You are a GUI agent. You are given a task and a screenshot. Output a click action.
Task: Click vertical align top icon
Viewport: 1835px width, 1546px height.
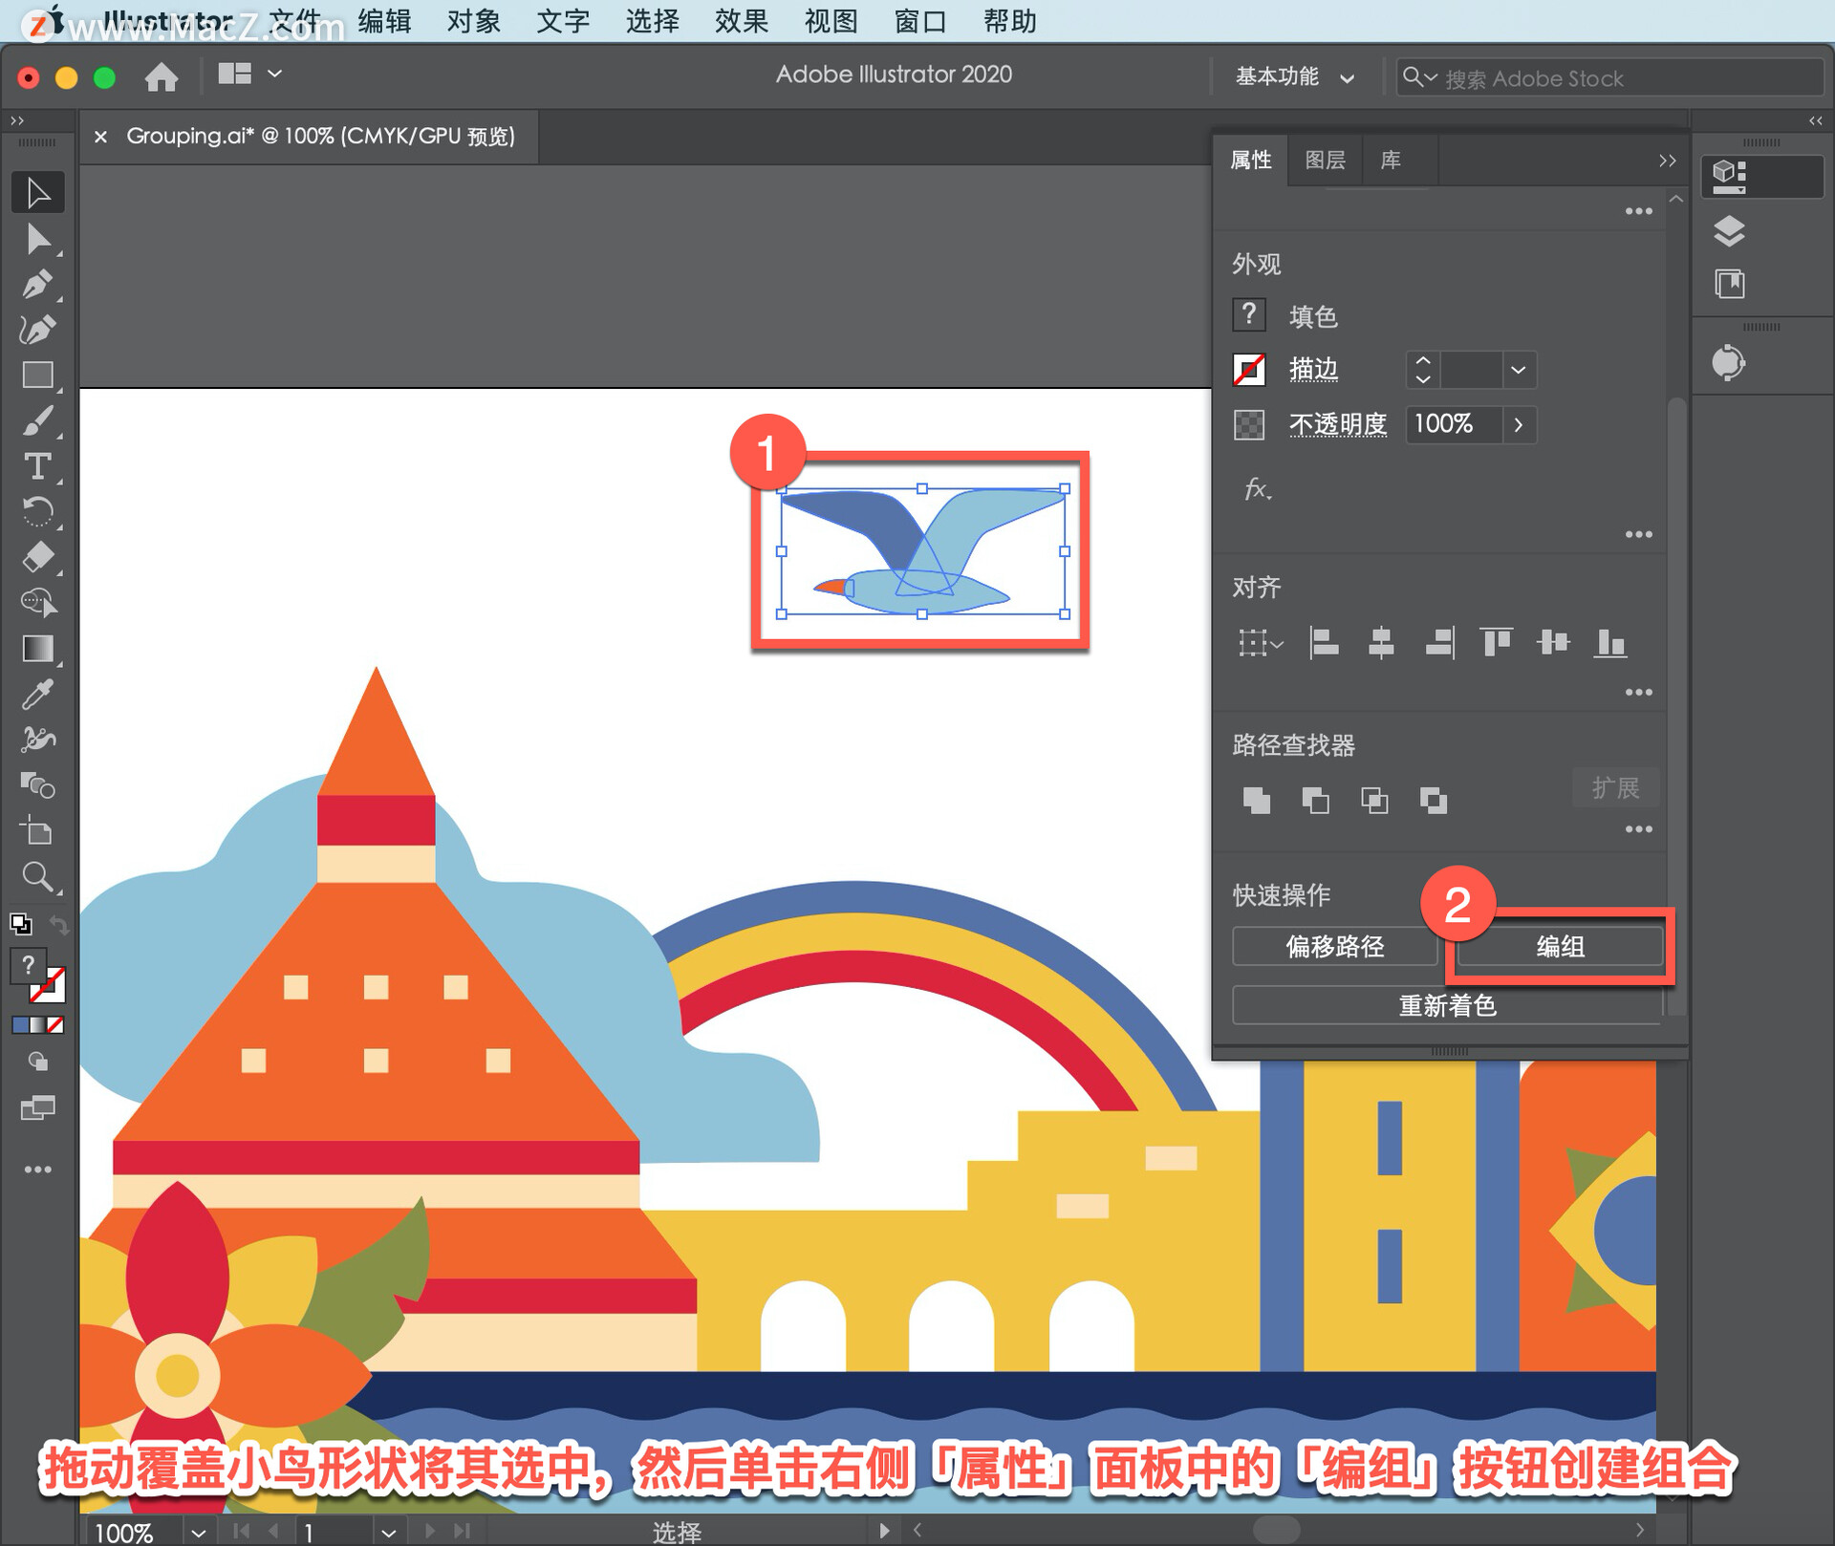tap(1497, 642)
